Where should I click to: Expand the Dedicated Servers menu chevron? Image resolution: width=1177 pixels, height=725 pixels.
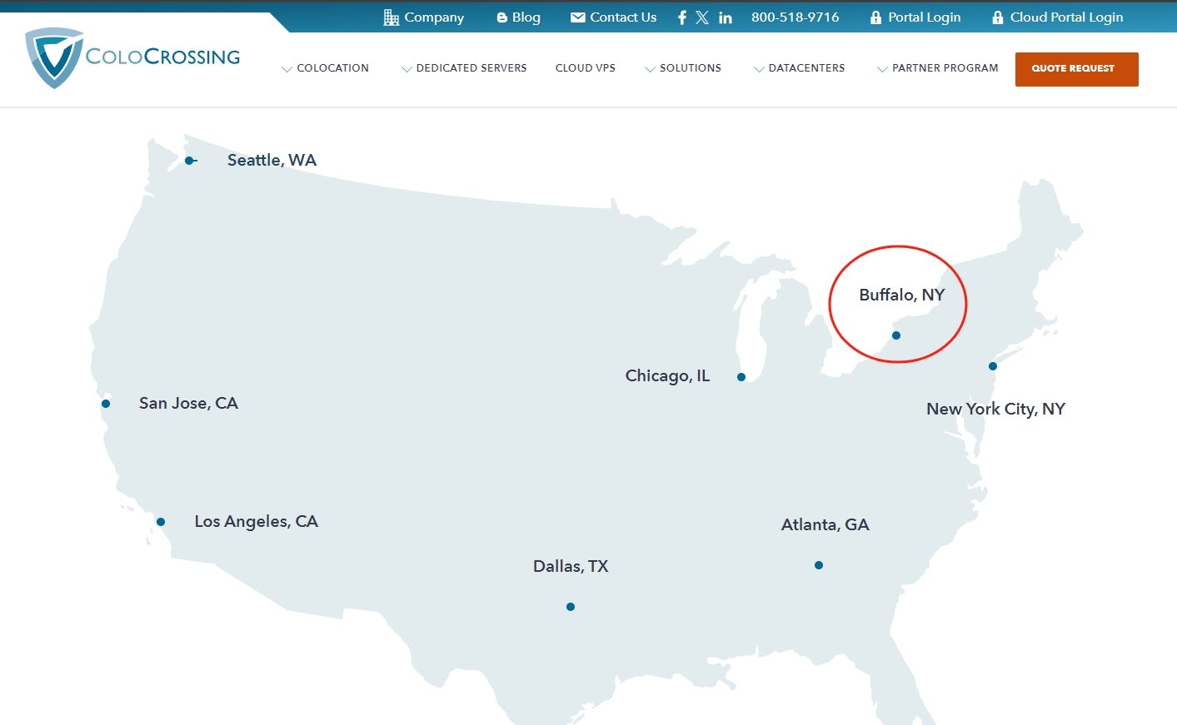pyautogui.click(x=406, y=69)
